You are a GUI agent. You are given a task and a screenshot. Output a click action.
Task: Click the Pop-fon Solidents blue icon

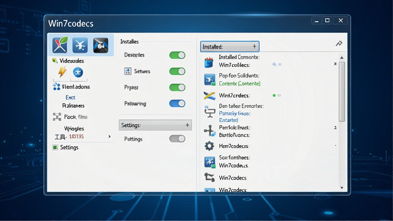pos(210,80)
